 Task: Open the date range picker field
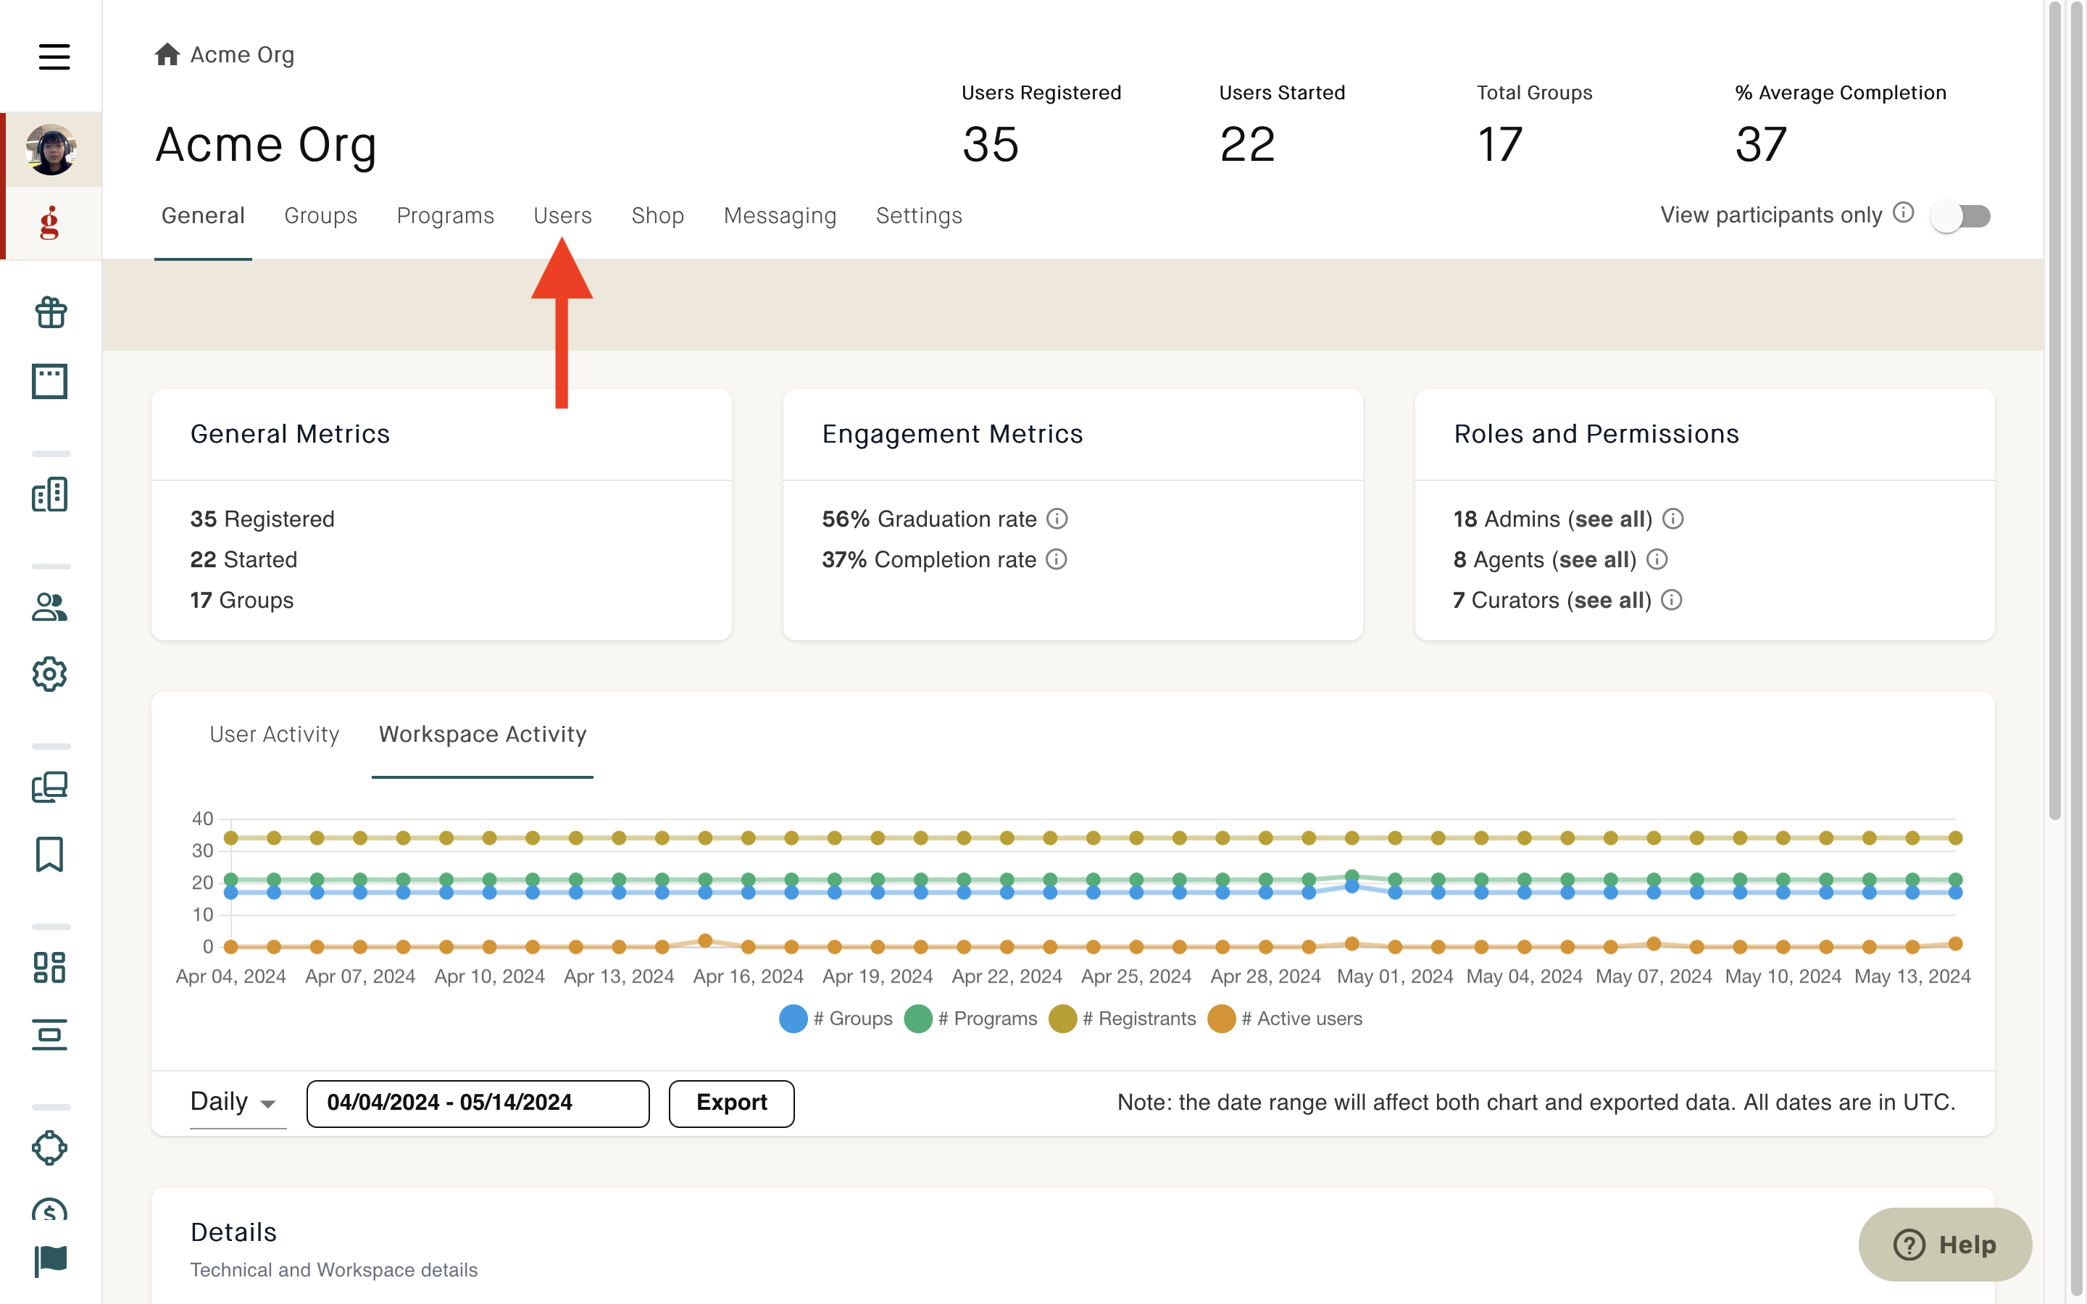click(x=478, y=1103)
